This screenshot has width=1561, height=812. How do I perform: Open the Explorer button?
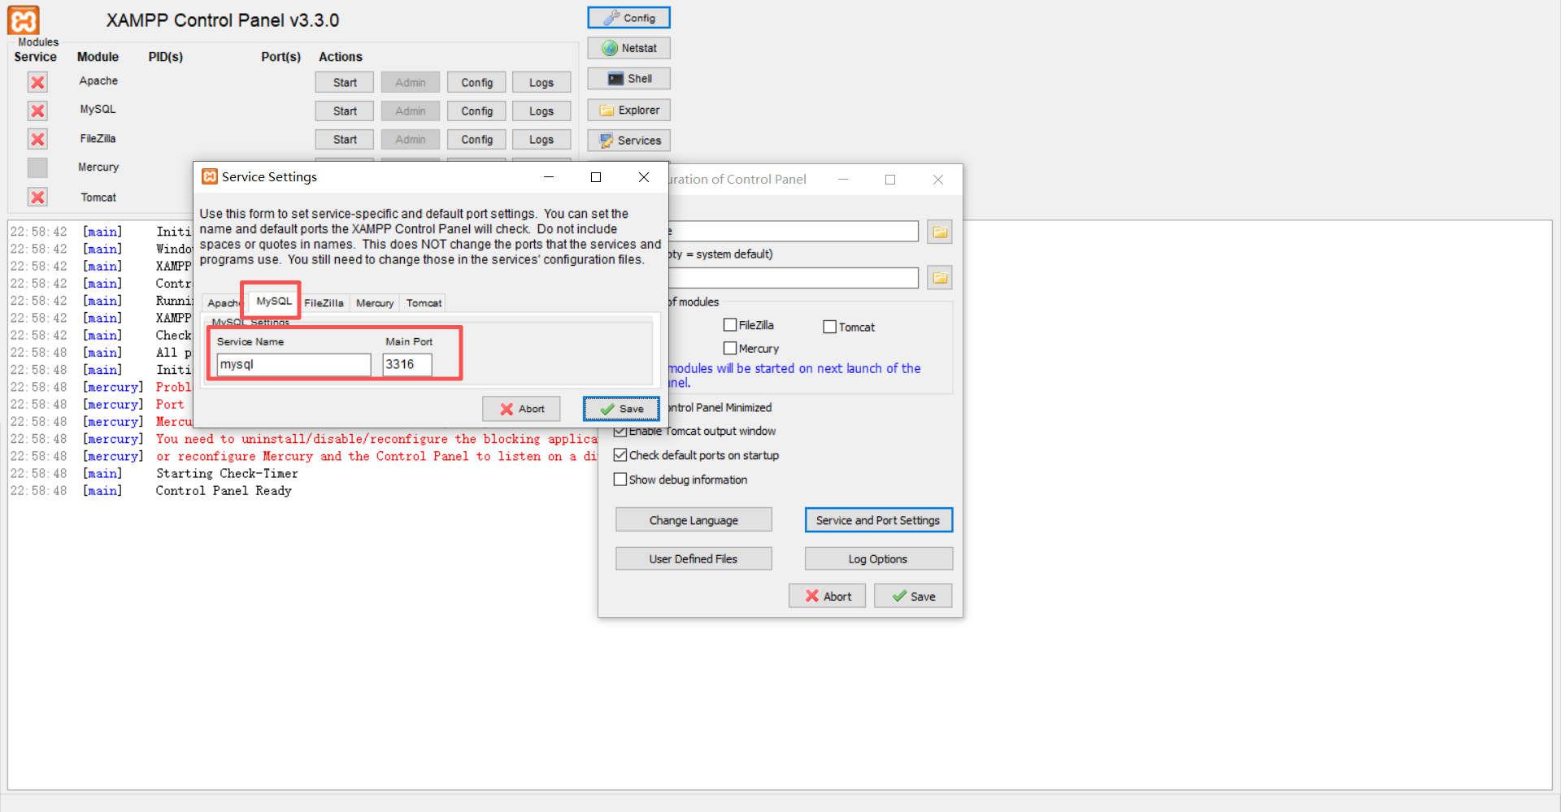tap(628, 111)
